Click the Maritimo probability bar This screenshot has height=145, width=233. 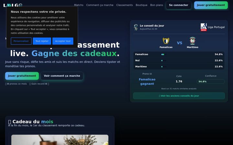164,67
